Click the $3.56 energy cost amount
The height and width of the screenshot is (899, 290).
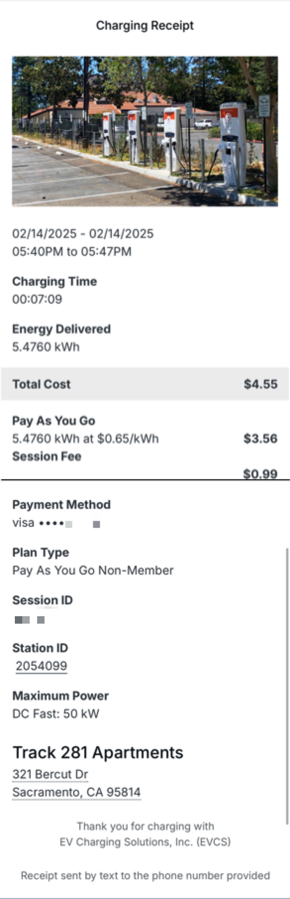[x=260, y=439]
